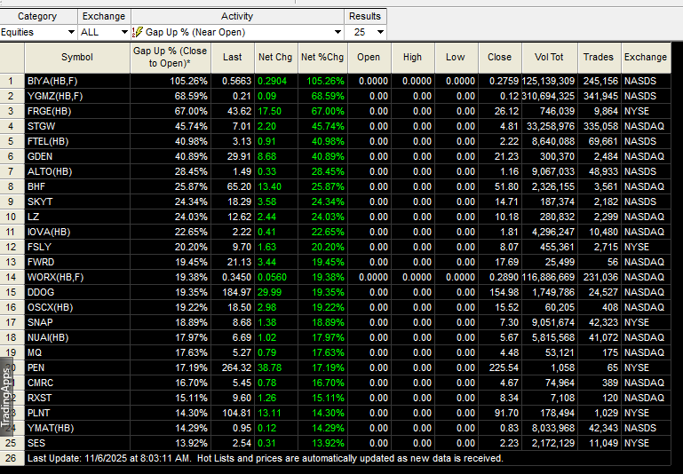Click row number 25 header
Screen dimensions: 683x474
click(x=12, y=443)
